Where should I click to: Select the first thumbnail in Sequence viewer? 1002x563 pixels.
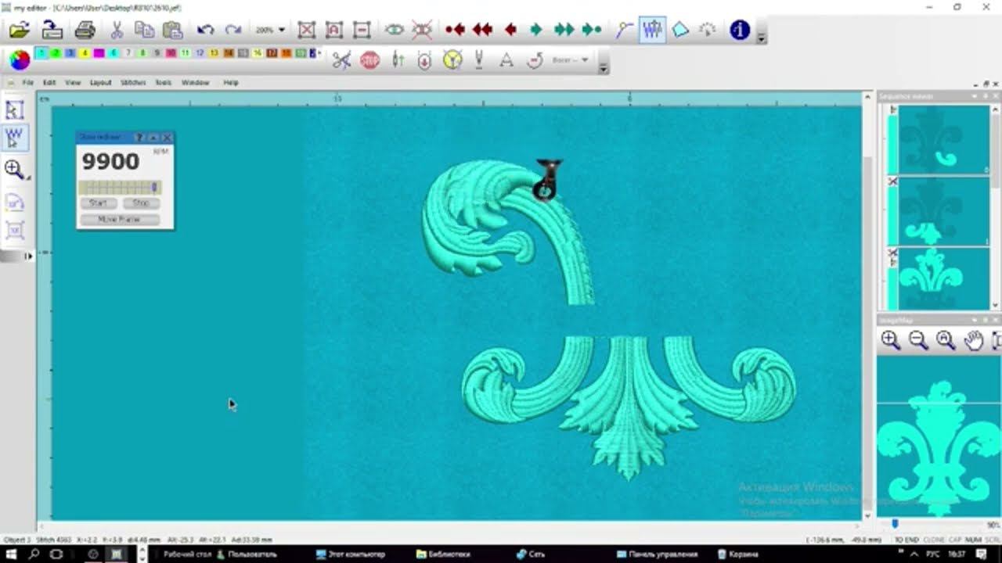[x=944, y=139]
